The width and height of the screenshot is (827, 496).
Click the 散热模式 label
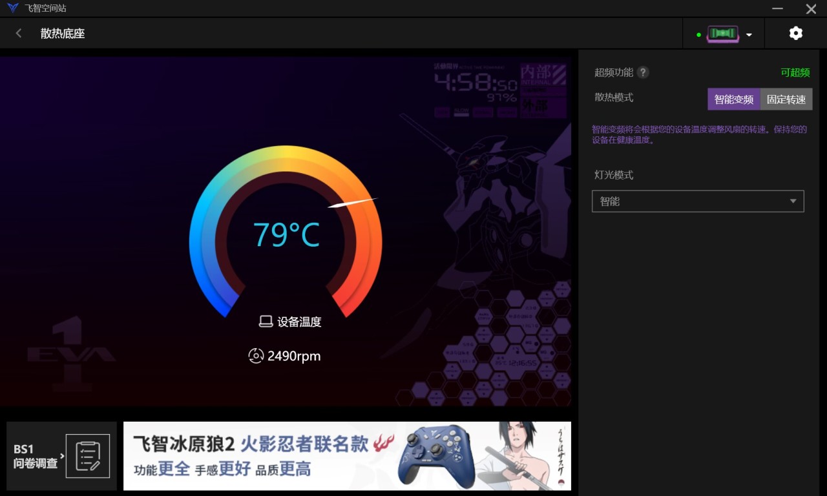[614, 98]
